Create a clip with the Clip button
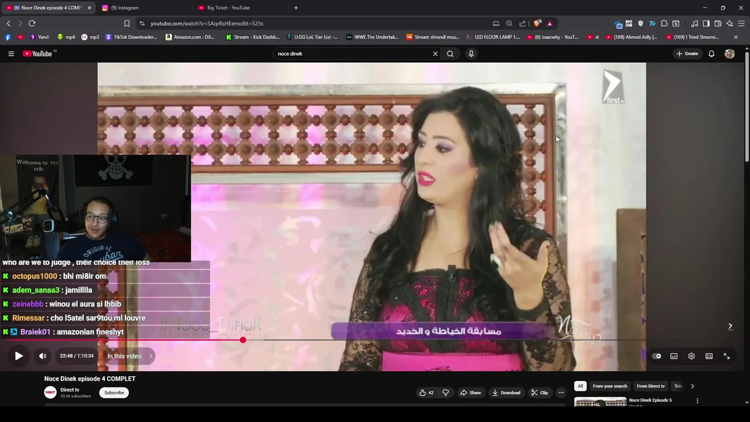The image size is (750, 422). tap(540, 393)
